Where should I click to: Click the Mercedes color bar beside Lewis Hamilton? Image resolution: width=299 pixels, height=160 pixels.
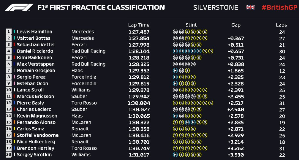coord(14,32)
